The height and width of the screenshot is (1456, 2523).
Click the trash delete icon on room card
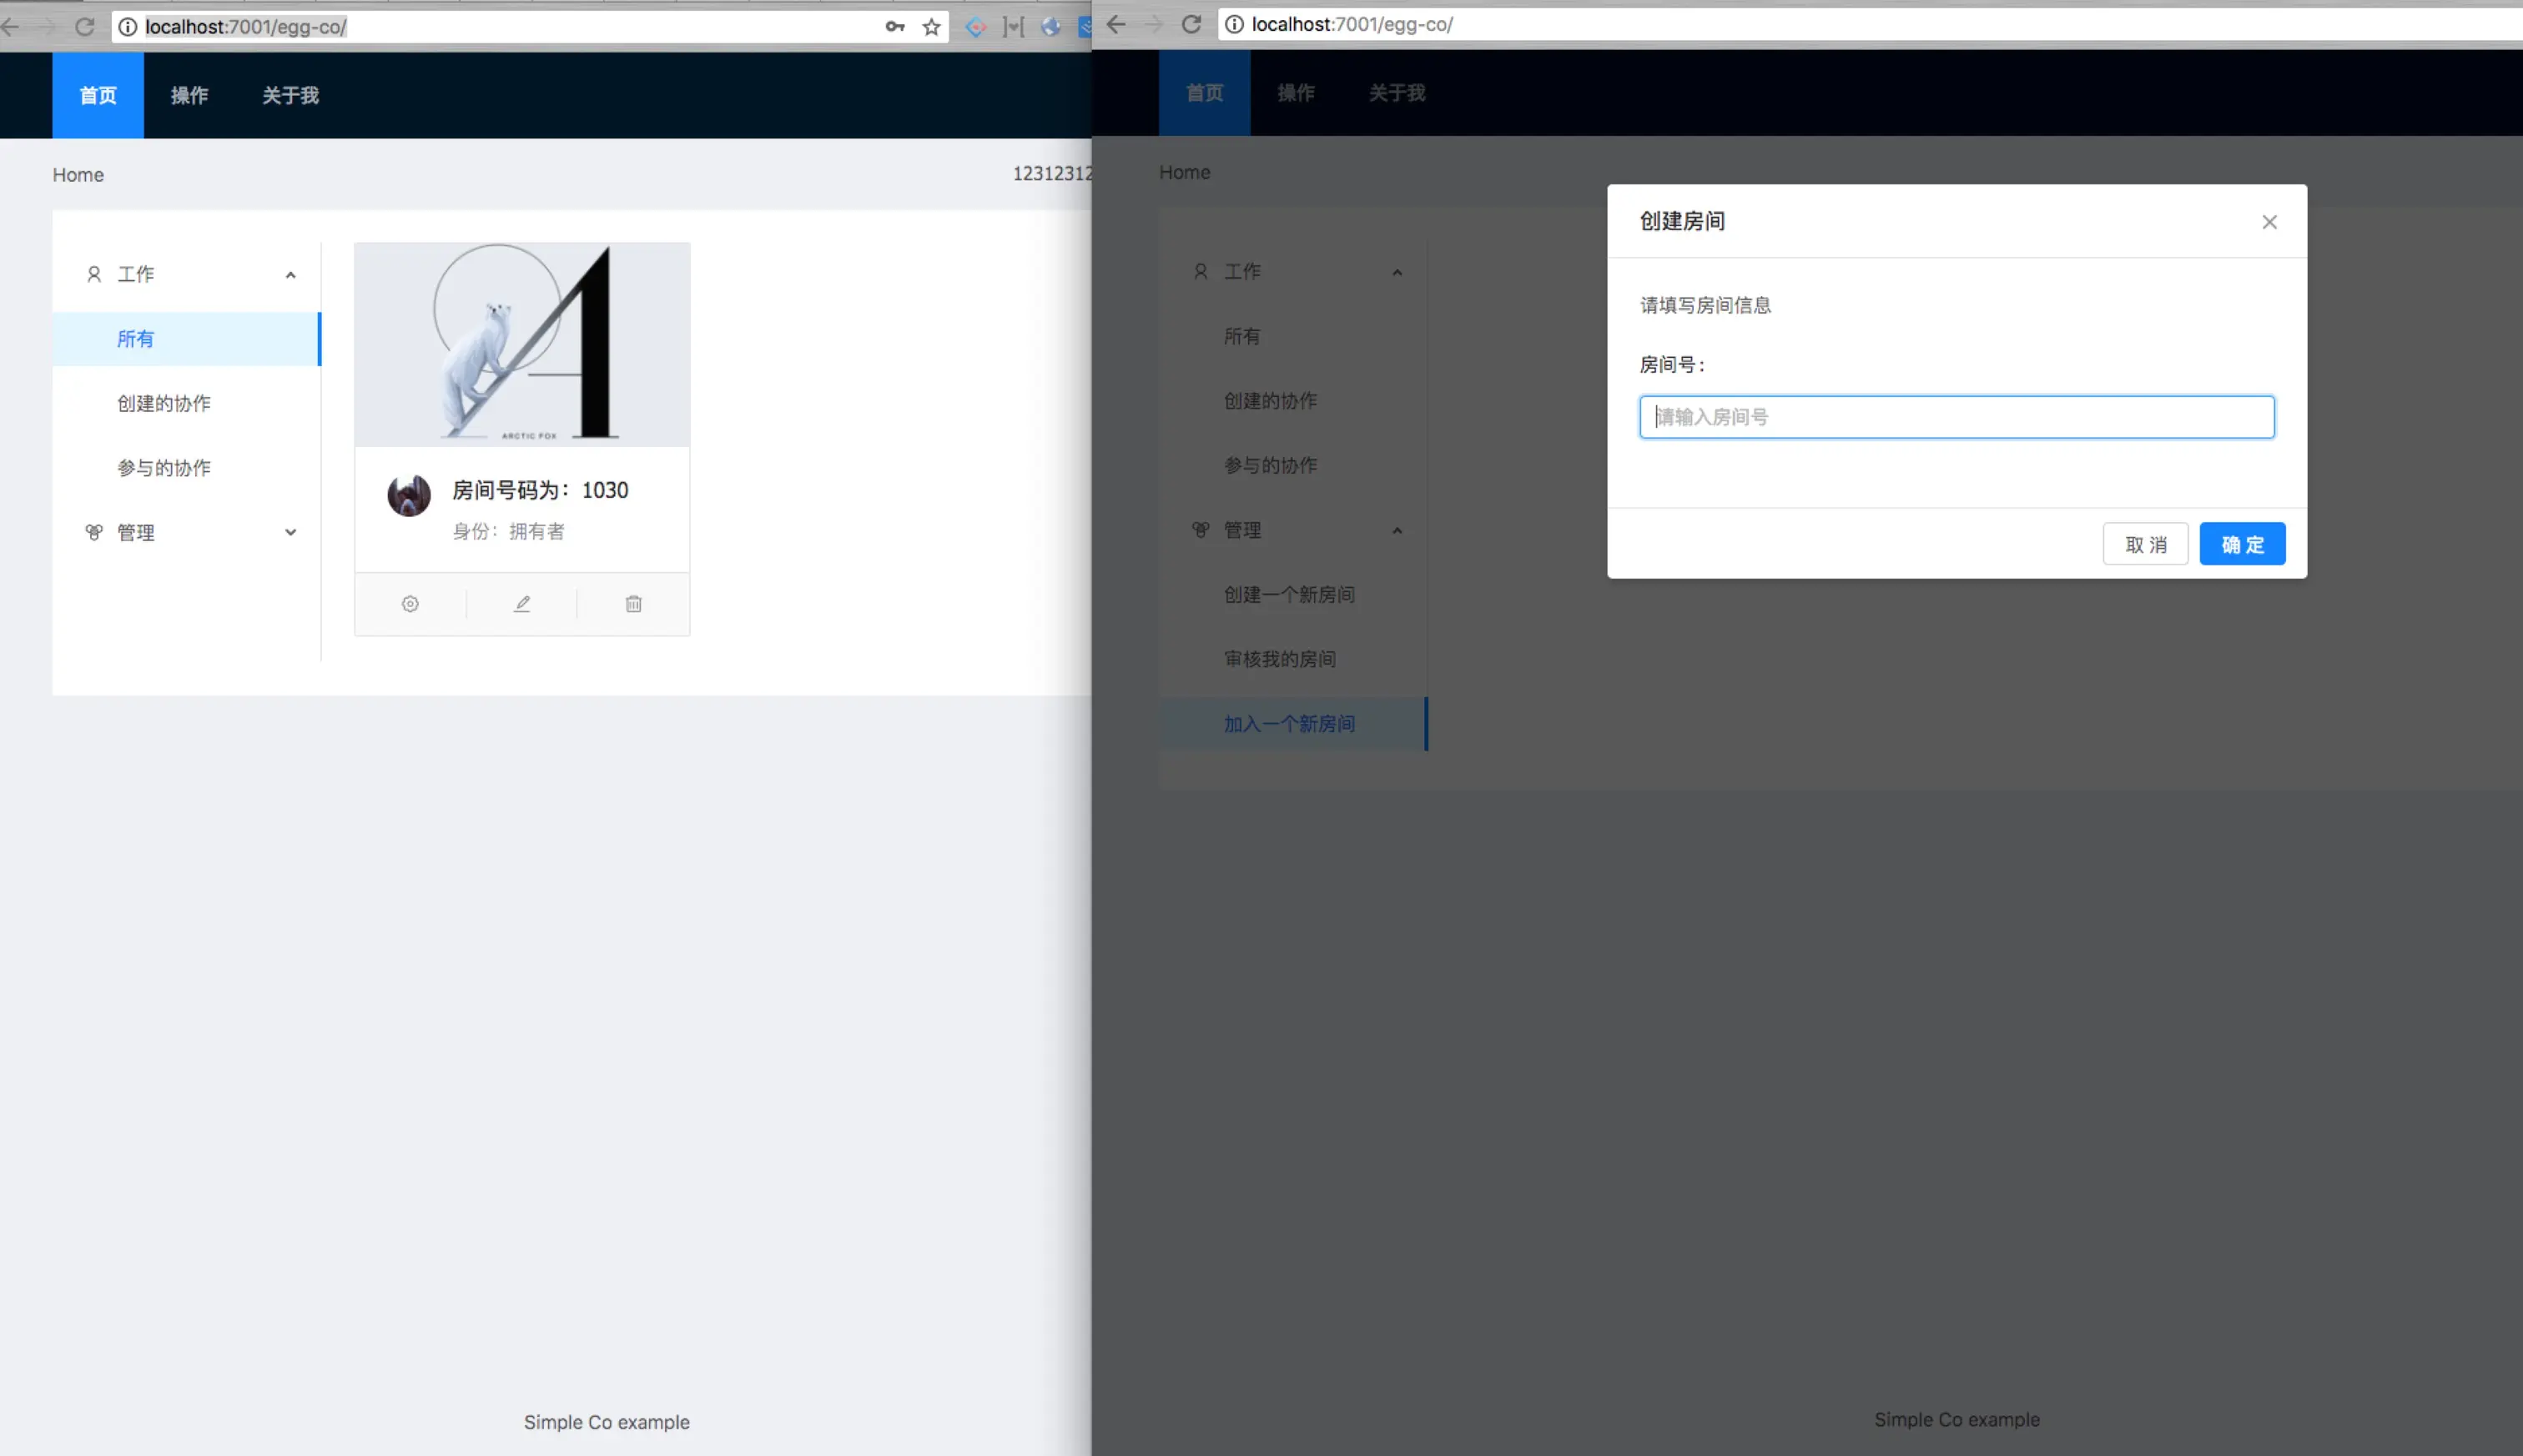(x=633, y=604)
